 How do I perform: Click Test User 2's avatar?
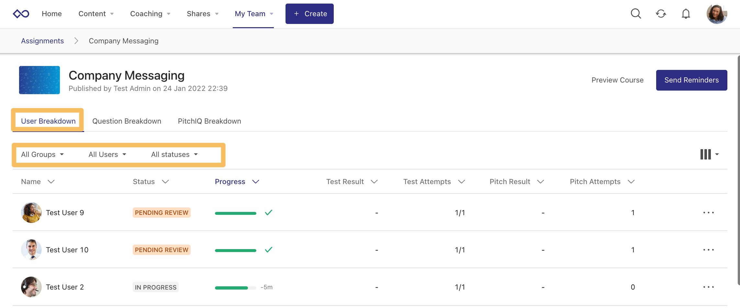pos(31,287)
